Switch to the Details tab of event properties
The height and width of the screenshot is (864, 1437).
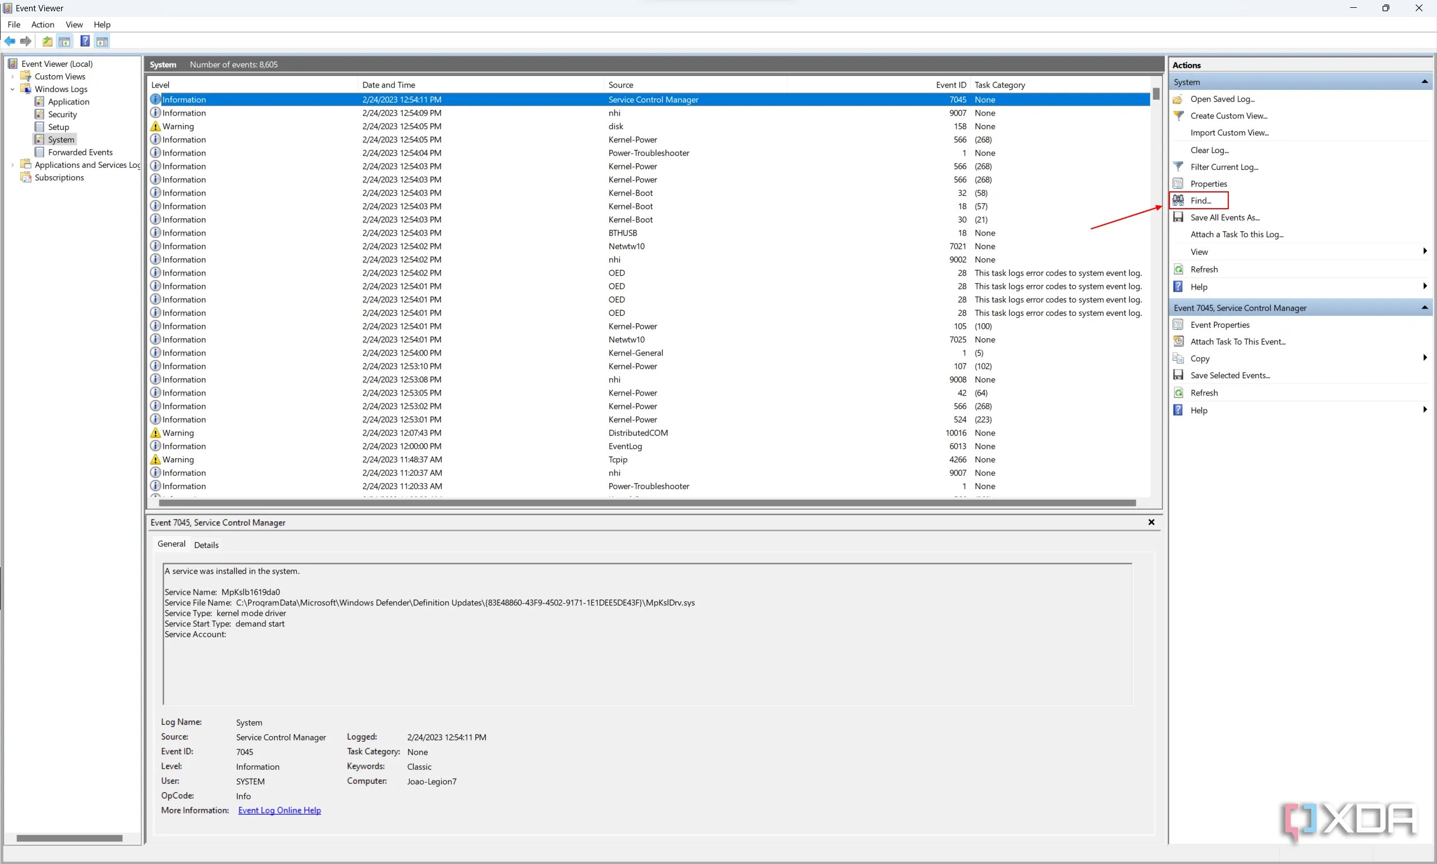[x=206, y=544]
